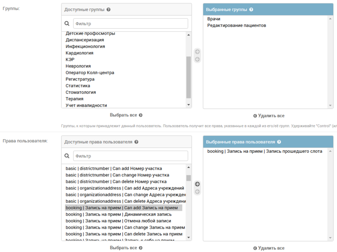337x252 pixels.
Task: Click help icon beside Выбранные права пользователя
Action: [x=279, y=142]
